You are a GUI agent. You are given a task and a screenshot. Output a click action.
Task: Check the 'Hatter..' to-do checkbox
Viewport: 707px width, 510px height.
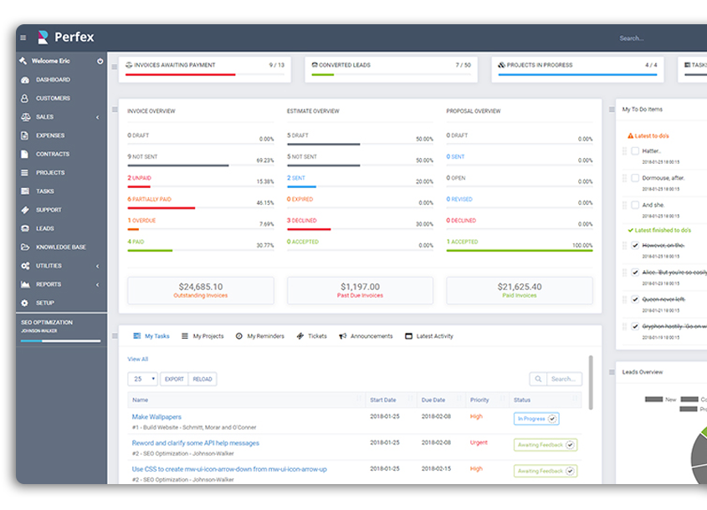[x=635, y=151]
